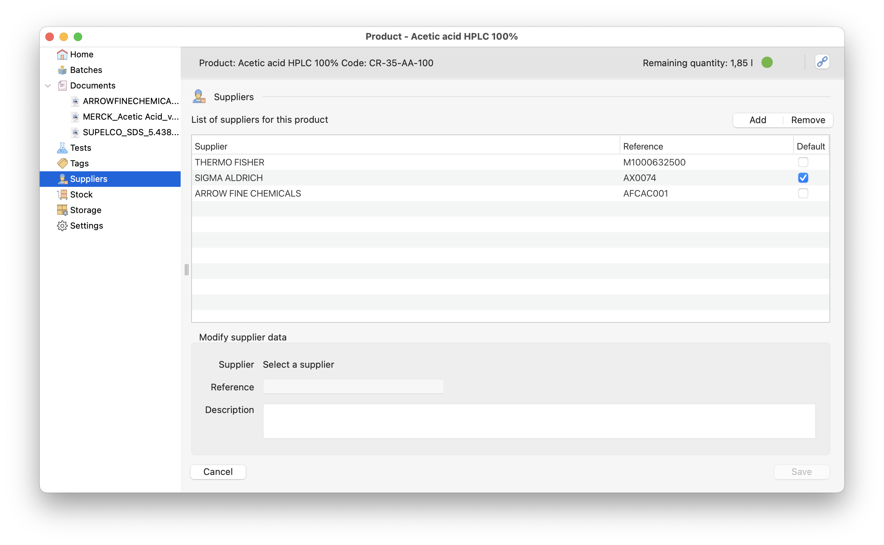This screenshot has height=545, width=884.
Task: Go to Batches section
Action: (86, 70)
